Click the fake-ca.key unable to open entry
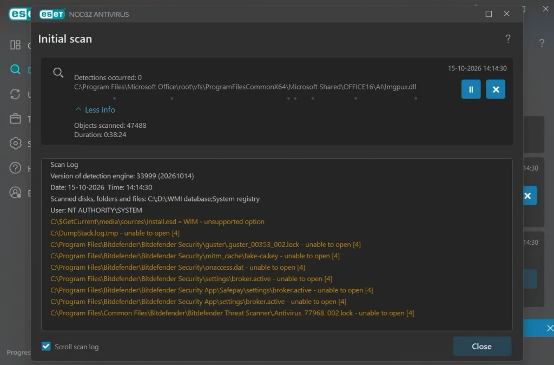This screenshot has width=554, height=365. (195, 256)
